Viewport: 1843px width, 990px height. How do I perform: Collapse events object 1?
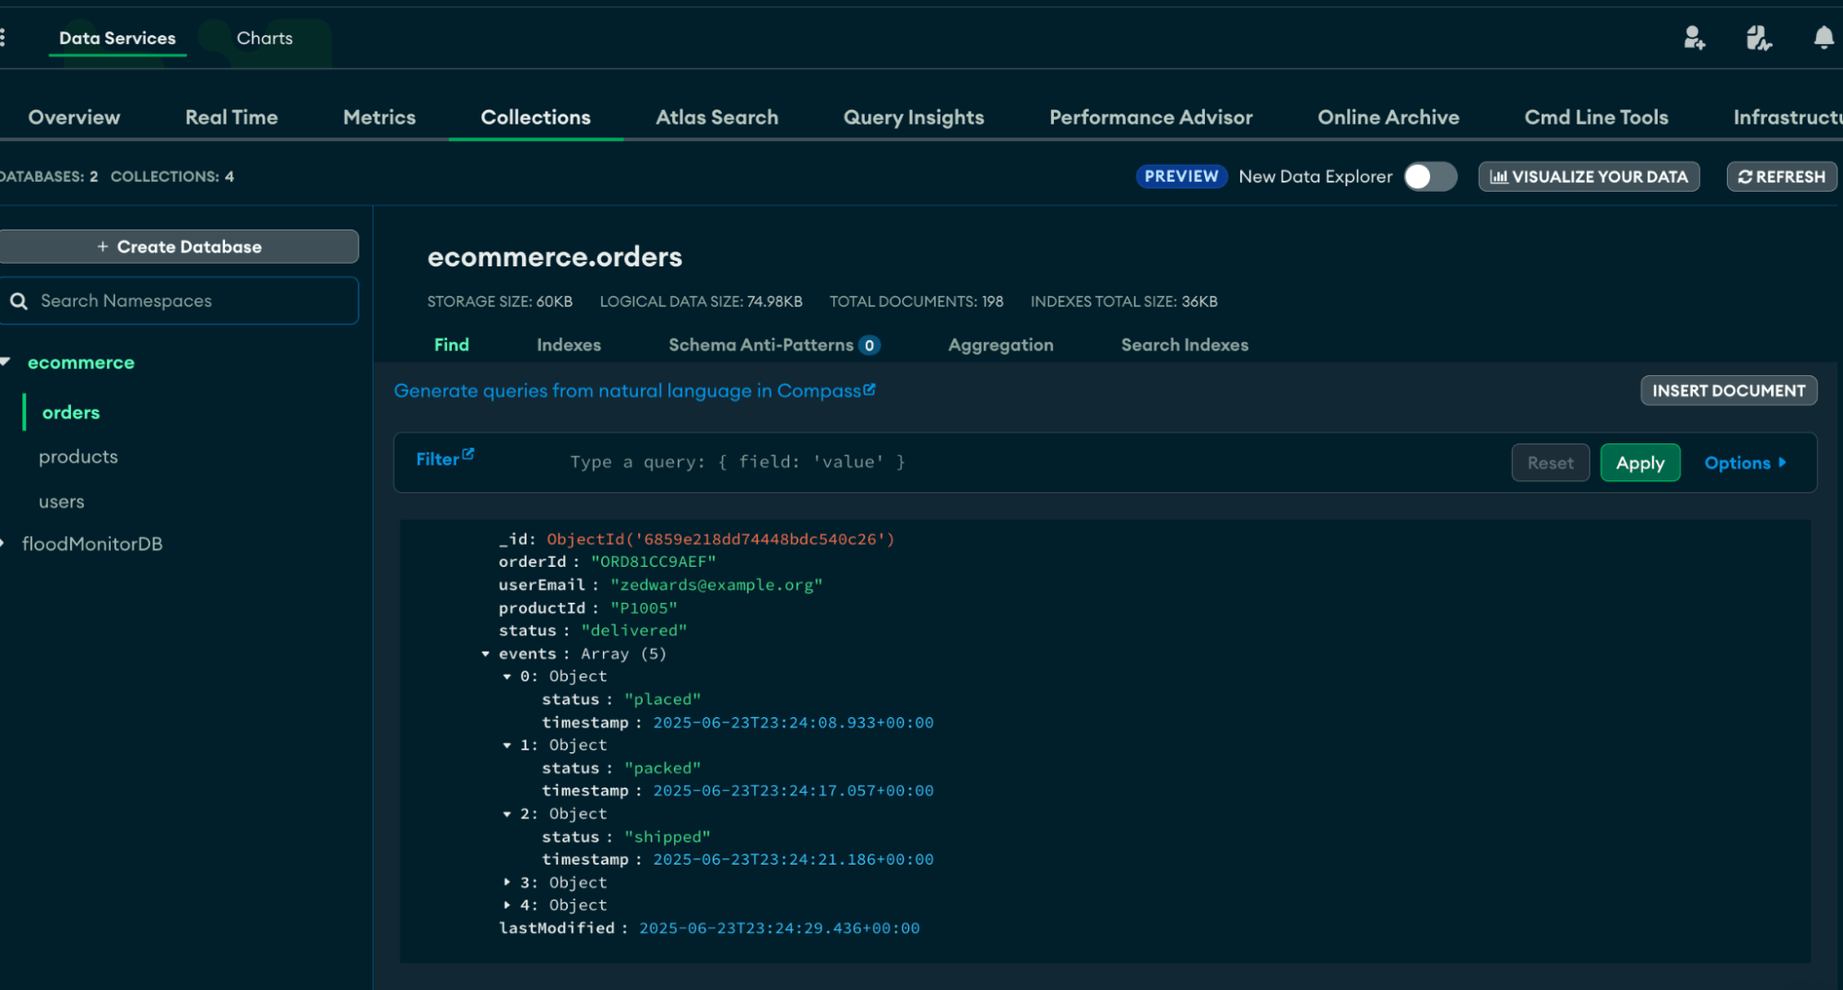click(507, 745)
